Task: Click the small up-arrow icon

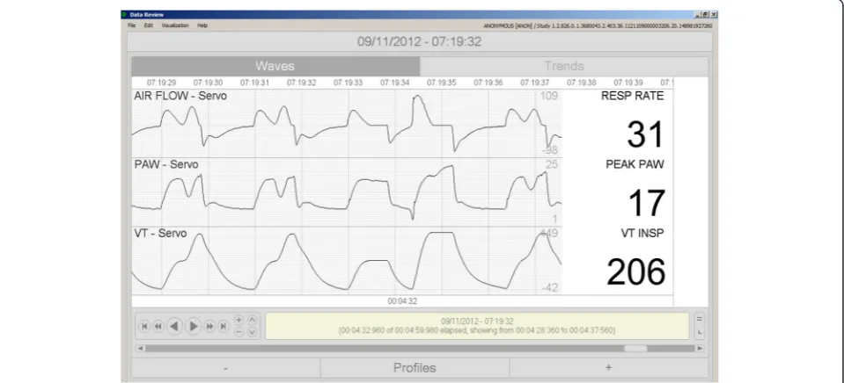Action: coord(252,320)
